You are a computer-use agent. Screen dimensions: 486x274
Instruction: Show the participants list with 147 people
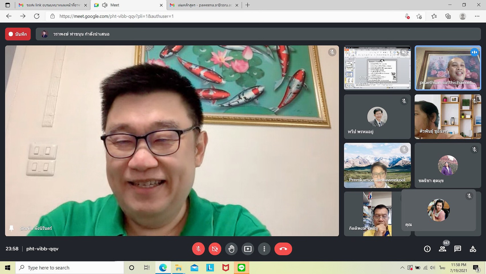click(x=442, y=249)
